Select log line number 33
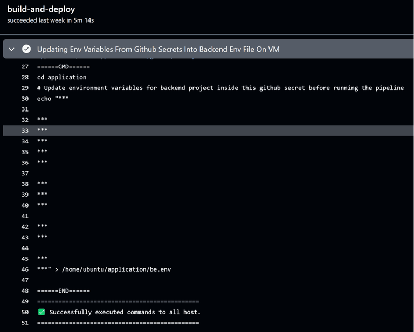414x332 pixels. point(25,130)
